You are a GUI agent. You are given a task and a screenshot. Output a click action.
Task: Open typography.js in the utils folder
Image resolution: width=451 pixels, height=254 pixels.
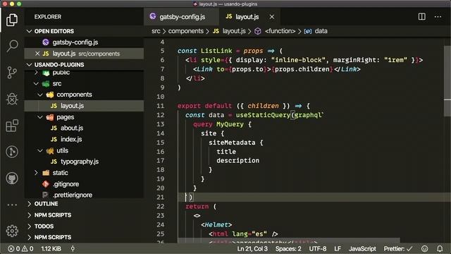click(x=80, y=162)
